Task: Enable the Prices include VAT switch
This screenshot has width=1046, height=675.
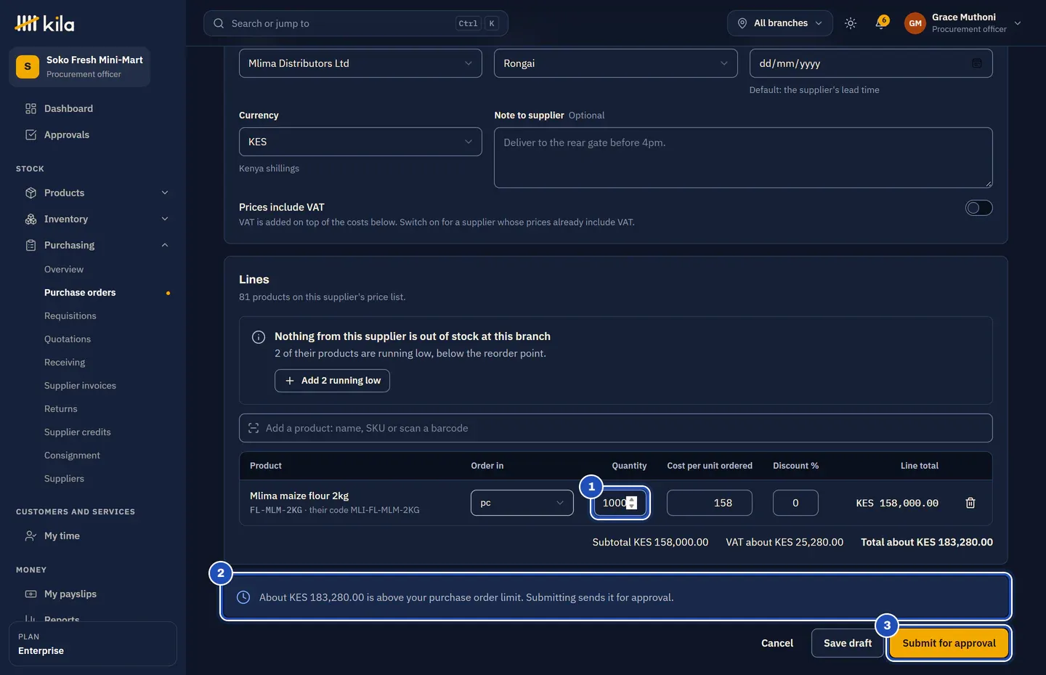Action: pos(978,208)
